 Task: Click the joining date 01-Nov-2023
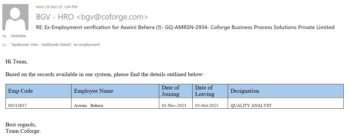pyautogui.click(x=174, y=105)
